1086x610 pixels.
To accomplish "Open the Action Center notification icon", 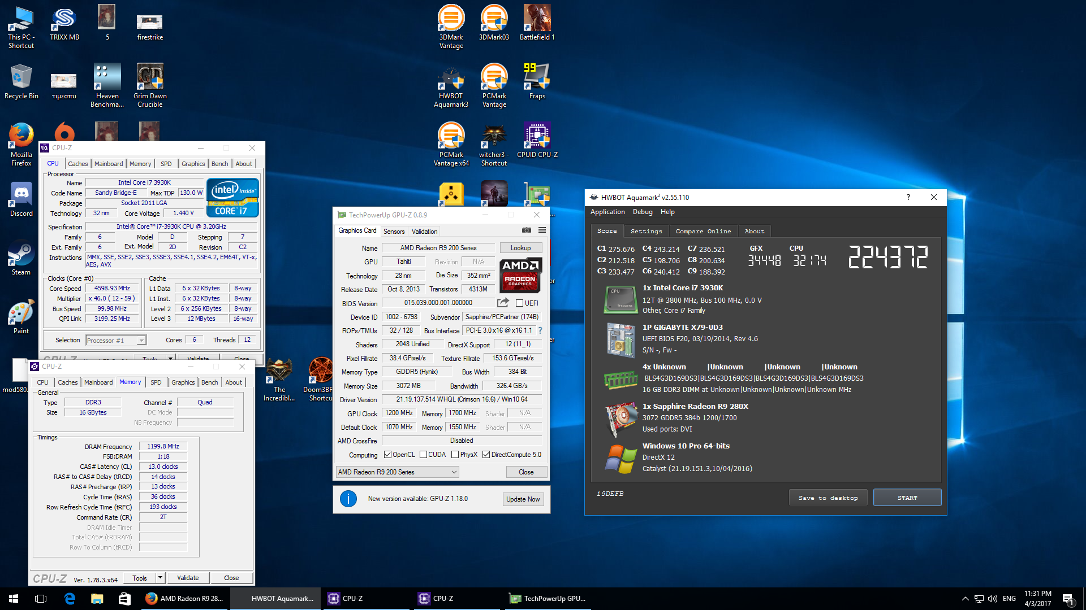I will pos(1068,599).
